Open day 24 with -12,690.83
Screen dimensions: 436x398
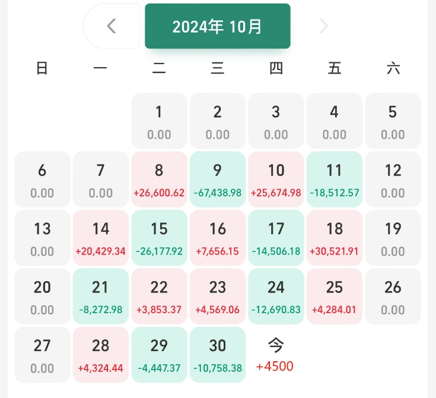(276, 296)
